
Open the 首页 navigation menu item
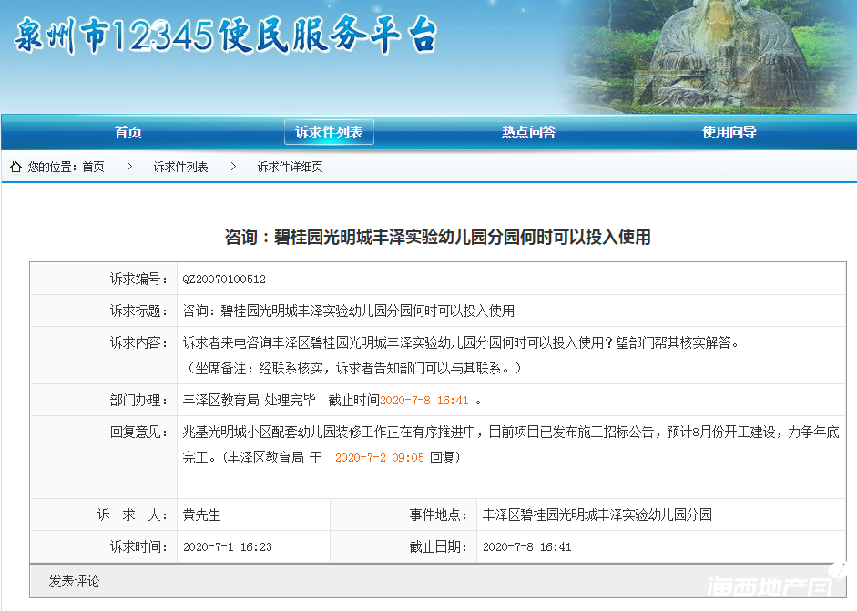coord(128,132)
